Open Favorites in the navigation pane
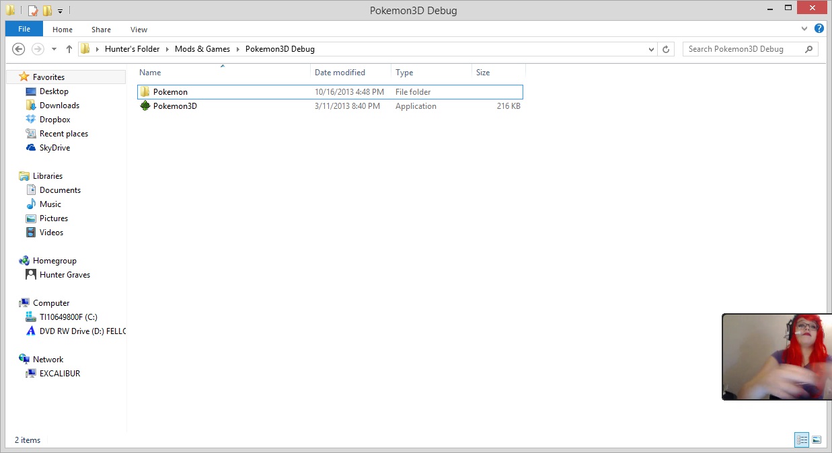 [48, 77]
